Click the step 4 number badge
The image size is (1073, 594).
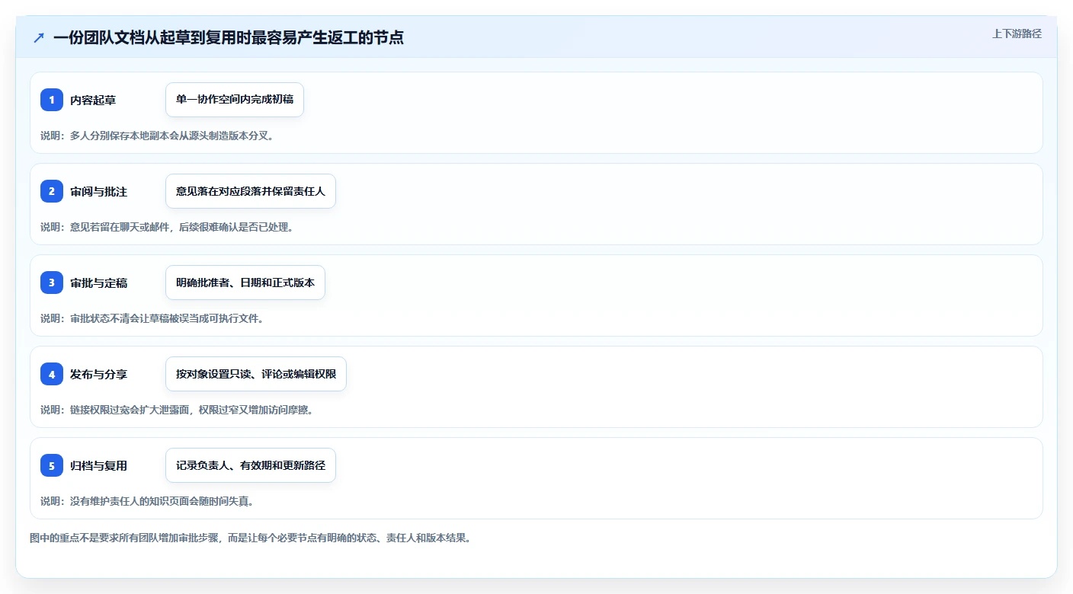pos(52,374)
